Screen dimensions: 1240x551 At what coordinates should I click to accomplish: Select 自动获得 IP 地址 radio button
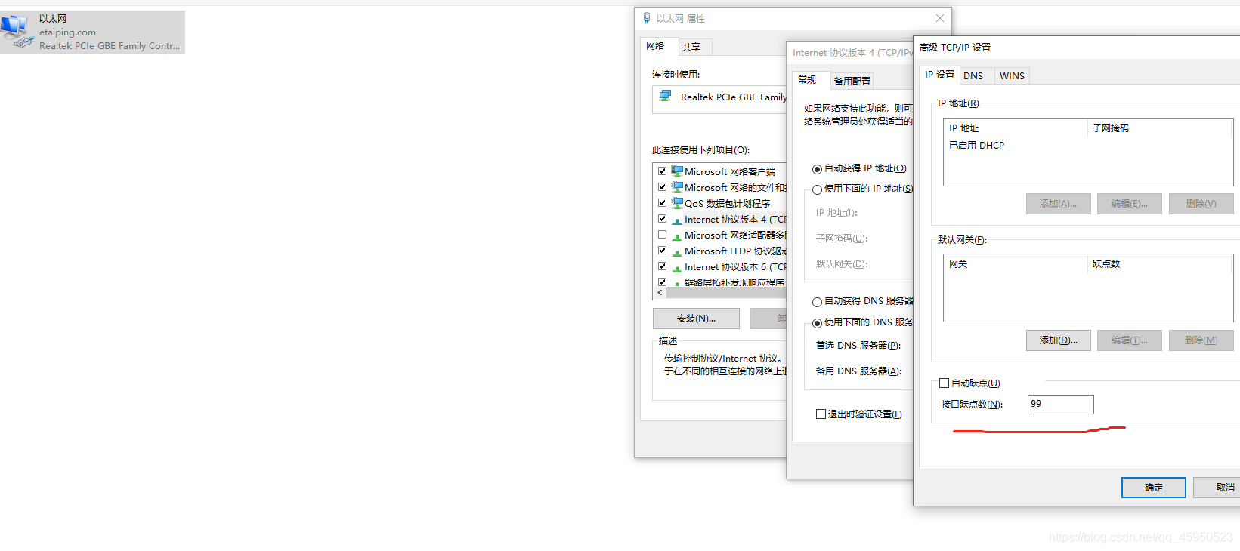(x=817, y=169)
